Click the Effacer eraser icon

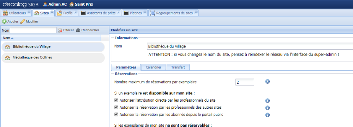[60, 30]
